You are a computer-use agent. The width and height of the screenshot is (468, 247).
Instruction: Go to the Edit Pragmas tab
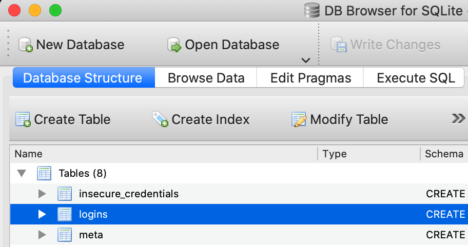pos(310,78)
